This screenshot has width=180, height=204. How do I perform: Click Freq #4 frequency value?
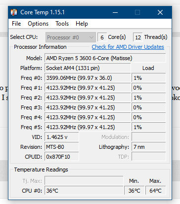coord(88,117)
